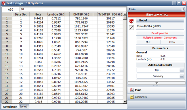This screenshot has width=187, height=110.
Task: Click the Summary additional results field
Action: click(158, 76)
